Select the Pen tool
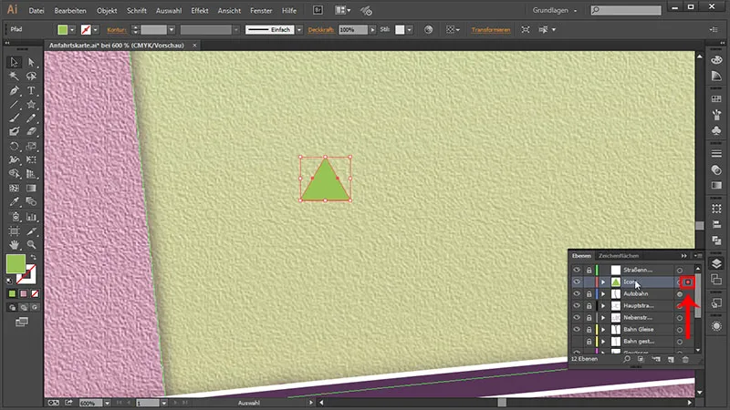Viewport: 730px width, 410px height. [x=14, y=90]
